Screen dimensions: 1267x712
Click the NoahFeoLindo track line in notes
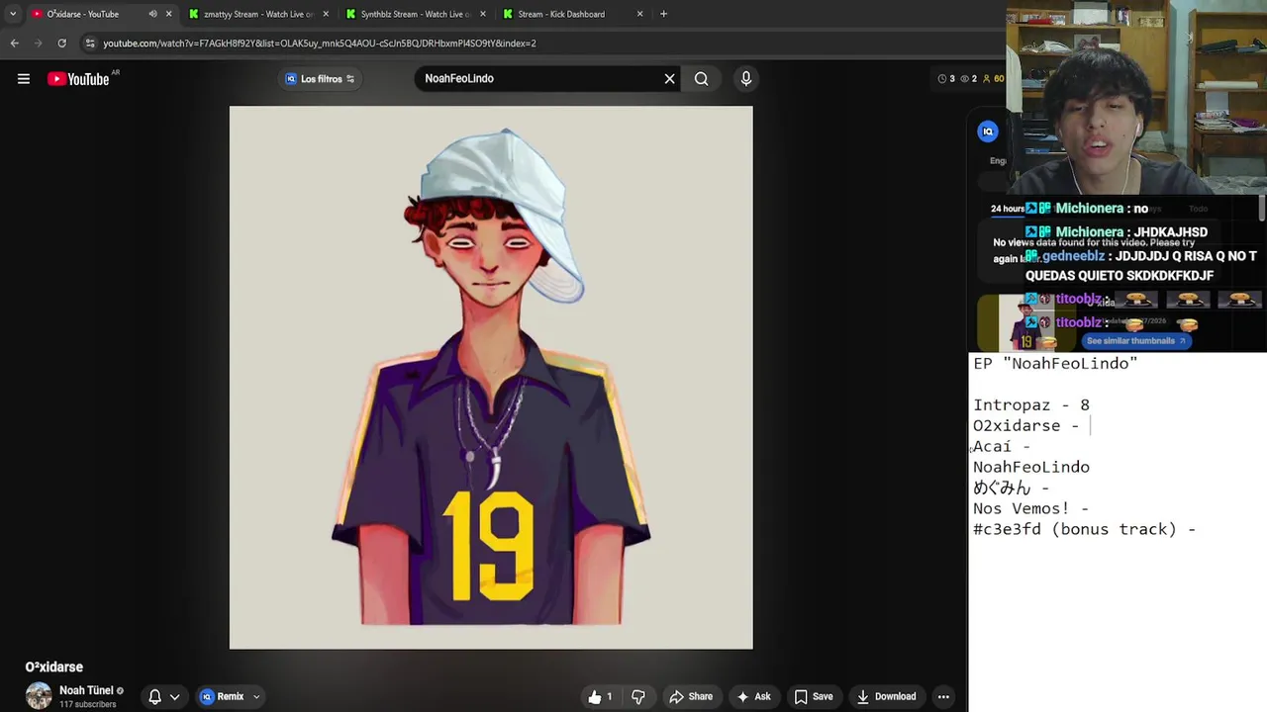pos(1031,467)
